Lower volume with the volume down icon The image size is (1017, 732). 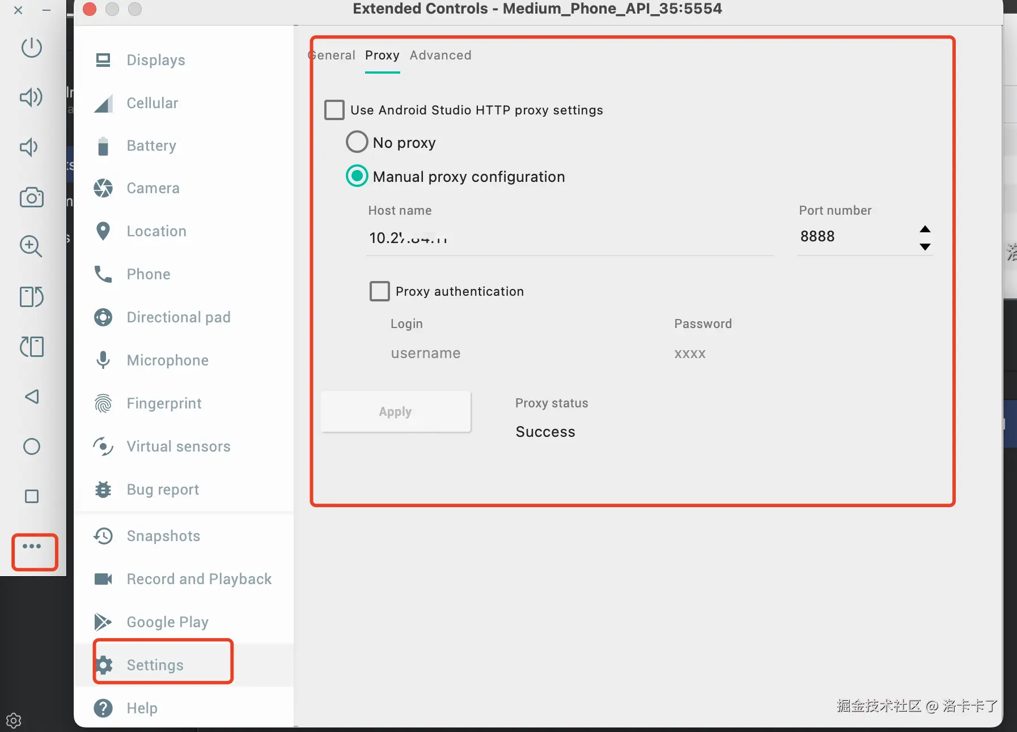29,147
